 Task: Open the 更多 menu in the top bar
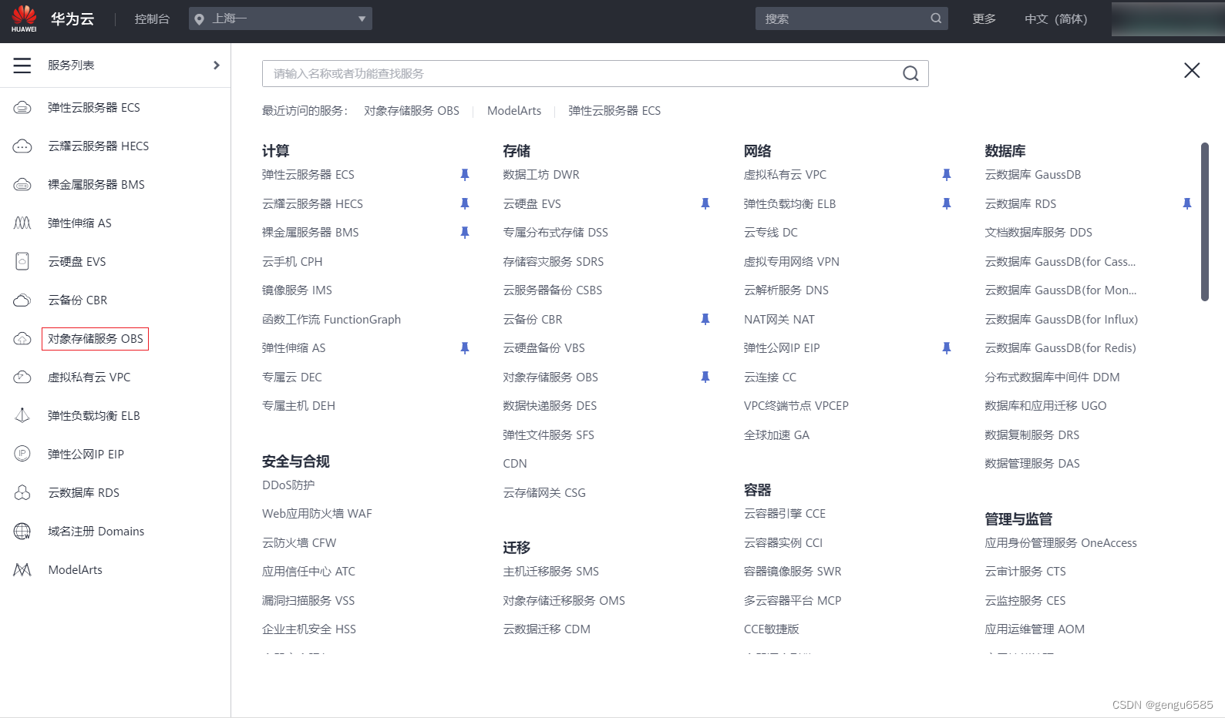(984, 18)
